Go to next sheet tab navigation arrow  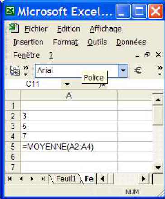tap(32, 179)
